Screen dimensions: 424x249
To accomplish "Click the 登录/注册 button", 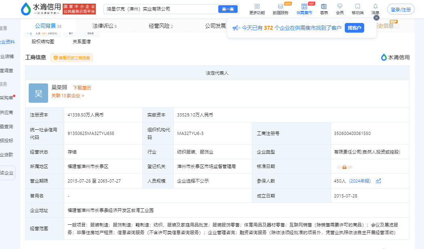I will coord(401,9).
